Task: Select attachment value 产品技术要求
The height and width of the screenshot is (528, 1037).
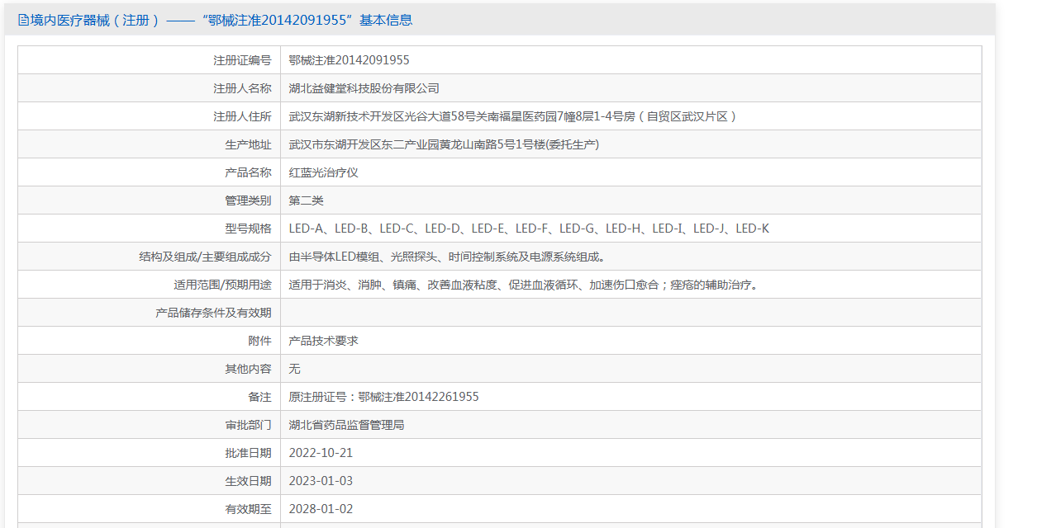Action: pyautogui.click(x=323, y=341)
